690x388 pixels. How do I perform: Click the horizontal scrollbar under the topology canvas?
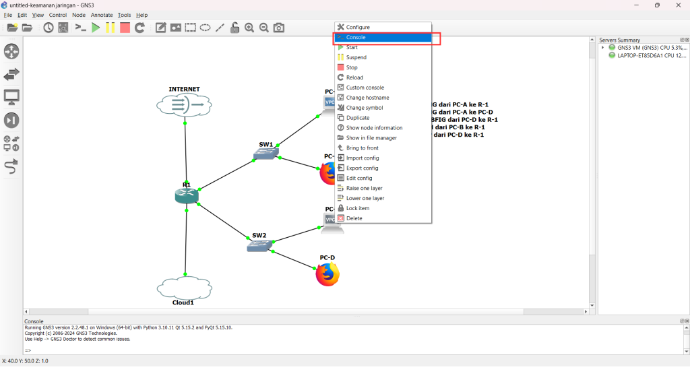[x=303, y=312]
